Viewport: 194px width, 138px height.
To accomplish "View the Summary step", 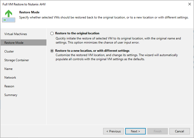I will [x=11, y=95].
